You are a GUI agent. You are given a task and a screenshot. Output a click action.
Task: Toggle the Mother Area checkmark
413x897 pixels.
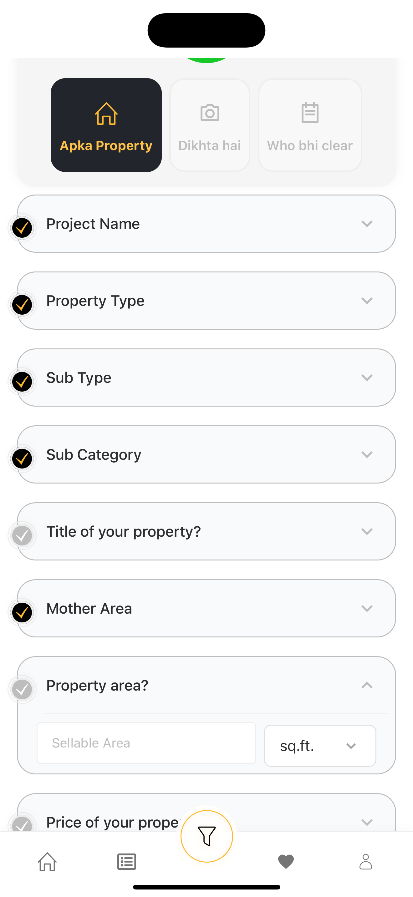22,612
